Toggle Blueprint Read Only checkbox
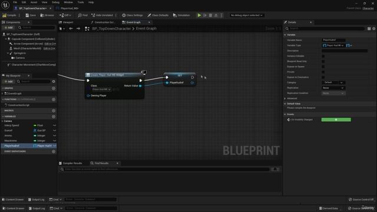Screen dimensions: 377x212 coord(323,61)
